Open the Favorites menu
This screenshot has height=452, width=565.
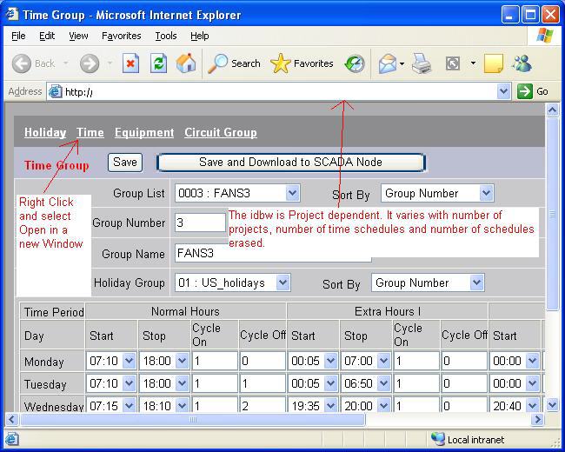tap(122, 36)
